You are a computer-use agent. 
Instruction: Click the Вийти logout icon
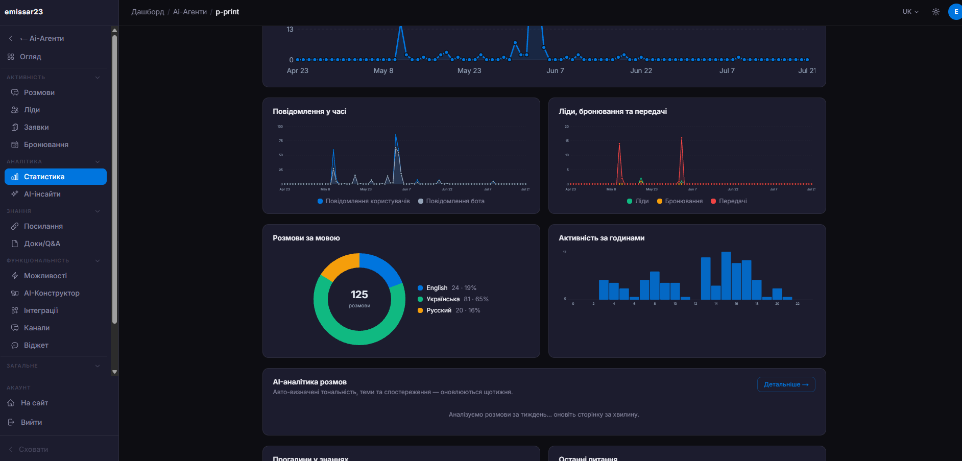tap(11, 422)
